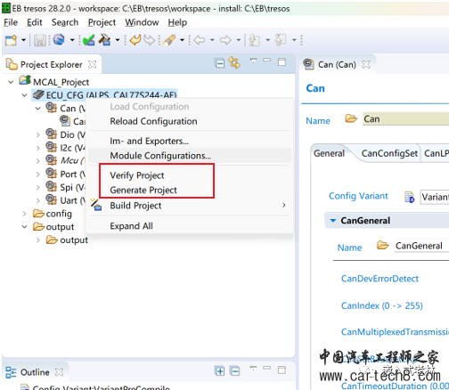The width and height of the screenshot is (449, 390).
Task: Collapse the CanGeneral section
Action: coord(333,221)
